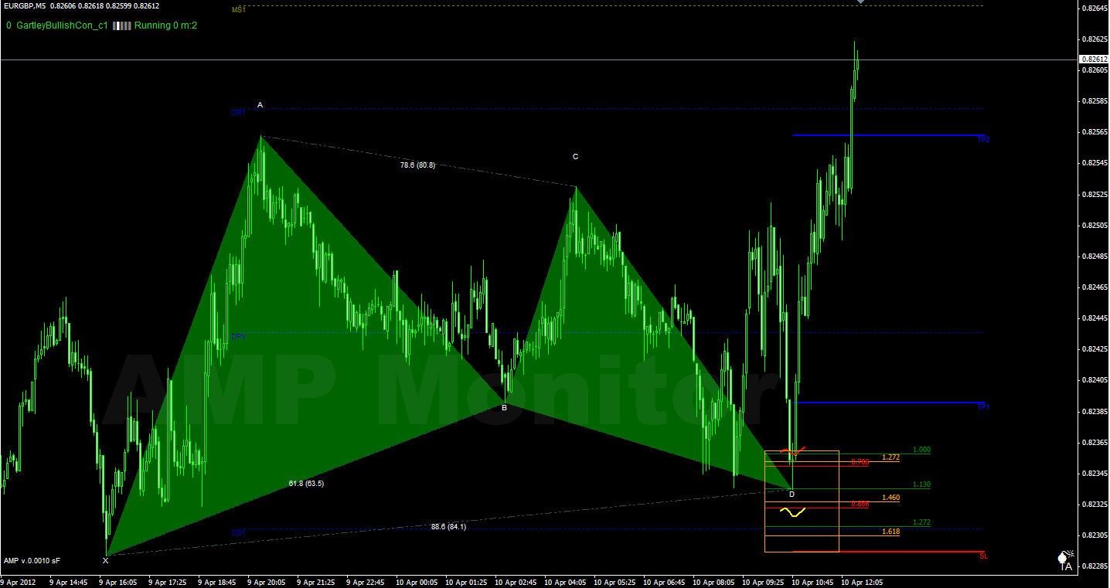Click the yellow wave pattern icon in the box
Image resolution: width=1110 pixels, height=588 pixels.
coord(792,512)
